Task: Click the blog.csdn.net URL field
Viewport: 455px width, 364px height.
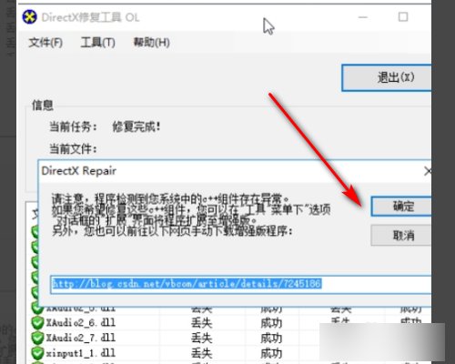Action: click(241, 284)
